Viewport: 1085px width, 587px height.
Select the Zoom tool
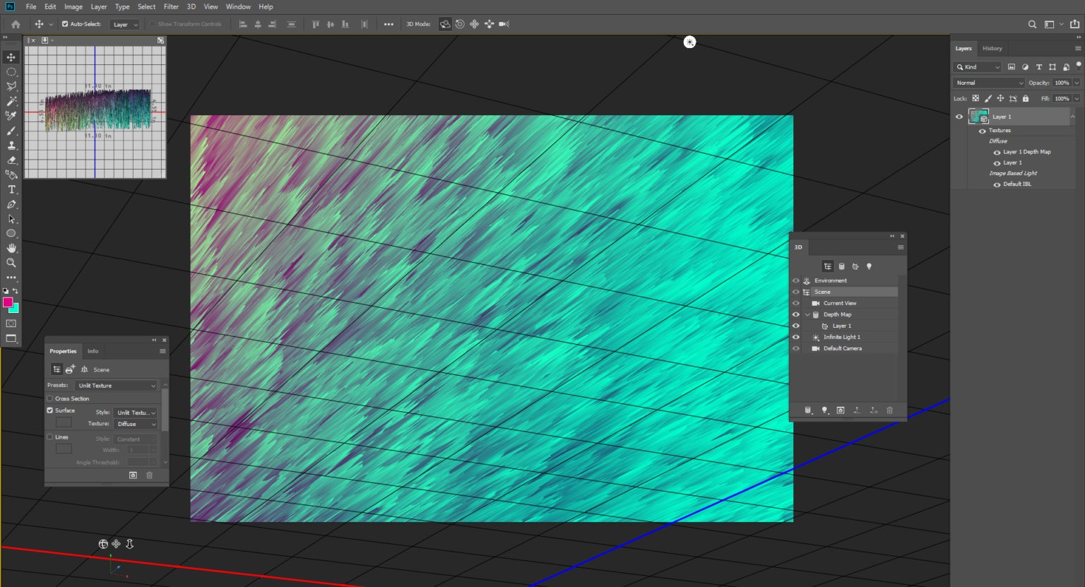point(11,263)
